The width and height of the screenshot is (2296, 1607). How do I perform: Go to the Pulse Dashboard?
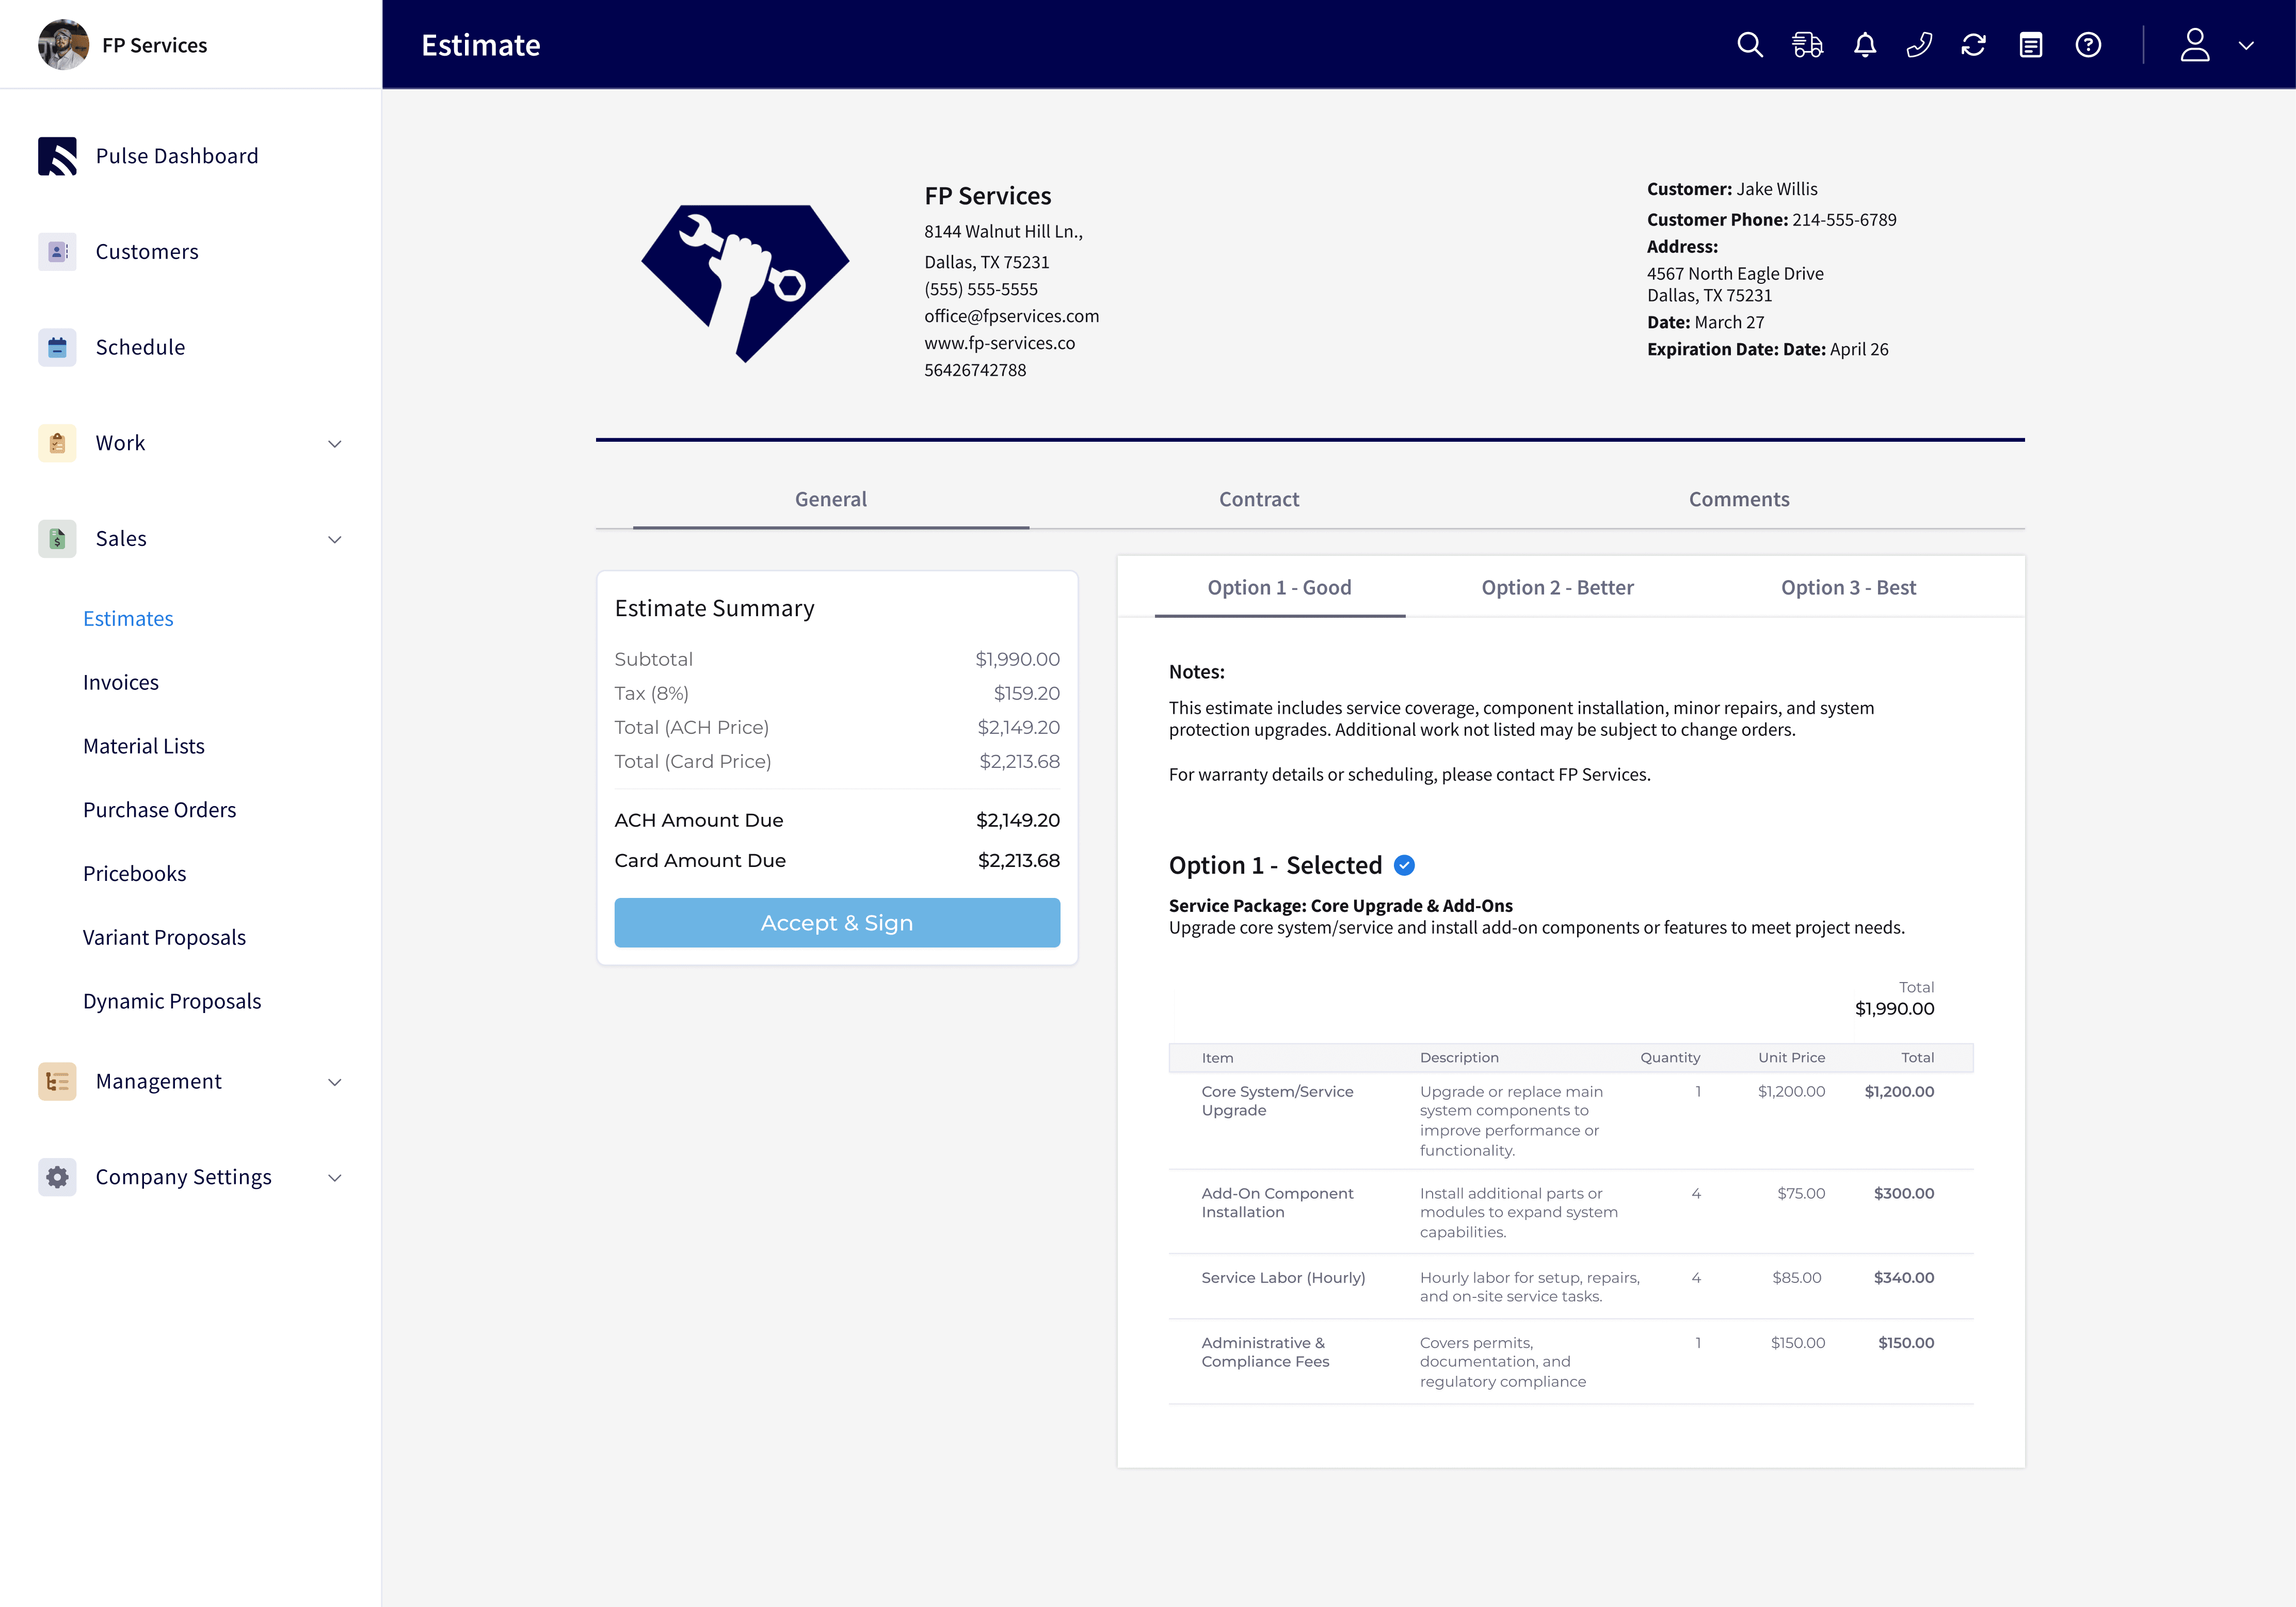pyautogui.click(x=176, y=156)
